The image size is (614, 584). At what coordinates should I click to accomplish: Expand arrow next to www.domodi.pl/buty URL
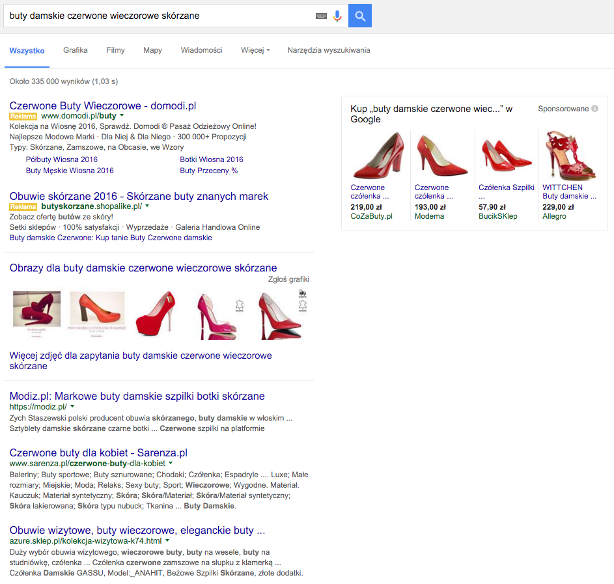coord(122,116)
